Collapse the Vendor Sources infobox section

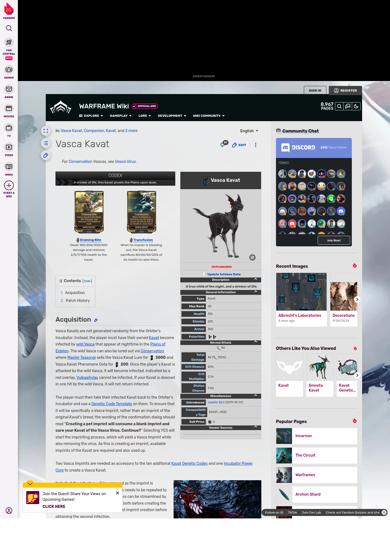tap(256, 427)
